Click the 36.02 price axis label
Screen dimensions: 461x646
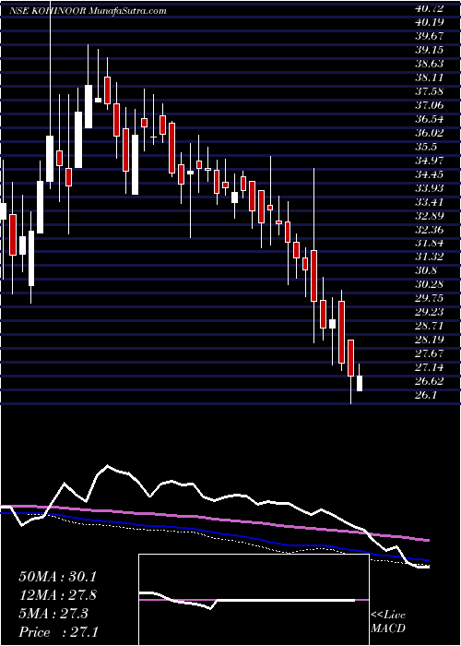pos(430,133)
